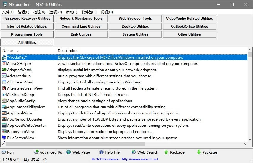Click the BlueScreenView icon
Image resolution: width=253 pixels, height=163 pixels.
tap(4, 138)
